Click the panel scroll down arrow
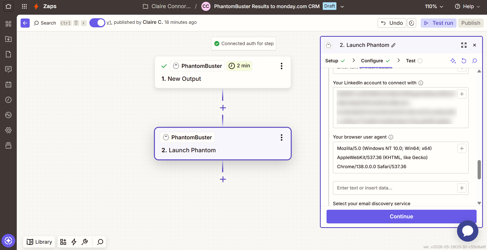Viewport: 487px width, 250px height. point(479,203)
